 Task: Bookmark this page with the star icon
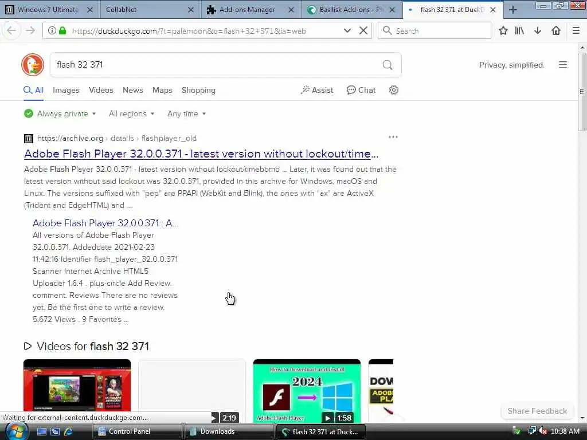503,31
